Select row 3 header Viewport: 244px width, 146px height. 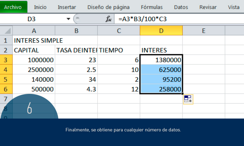(x=6, y=60)
